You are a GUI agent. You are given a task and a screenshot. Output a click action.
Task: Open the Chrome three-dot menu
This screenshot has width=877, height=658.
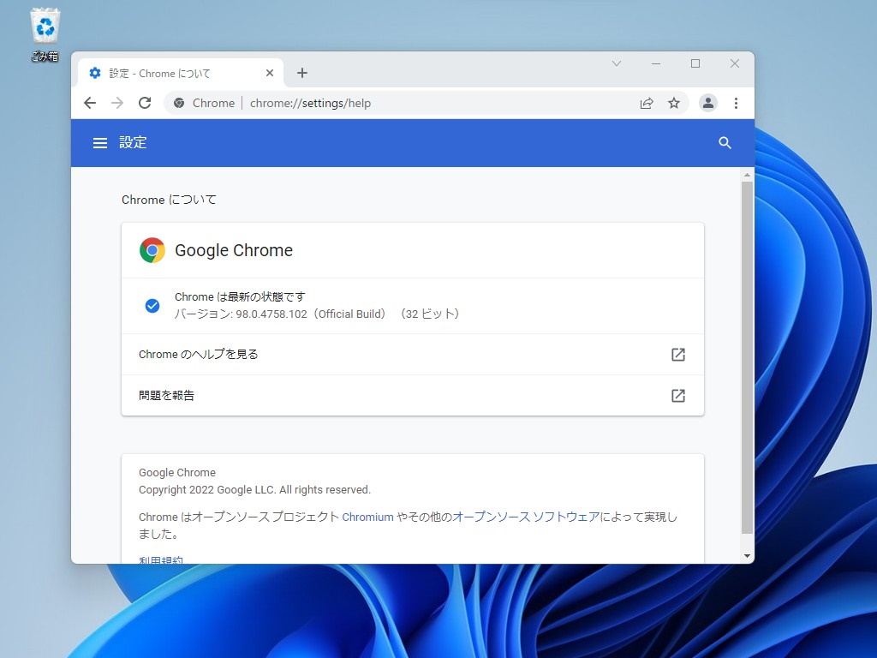(737, 102)
